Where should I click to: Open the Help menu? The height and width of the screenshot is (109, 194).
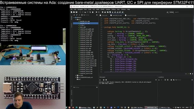[x=129, y=9]
